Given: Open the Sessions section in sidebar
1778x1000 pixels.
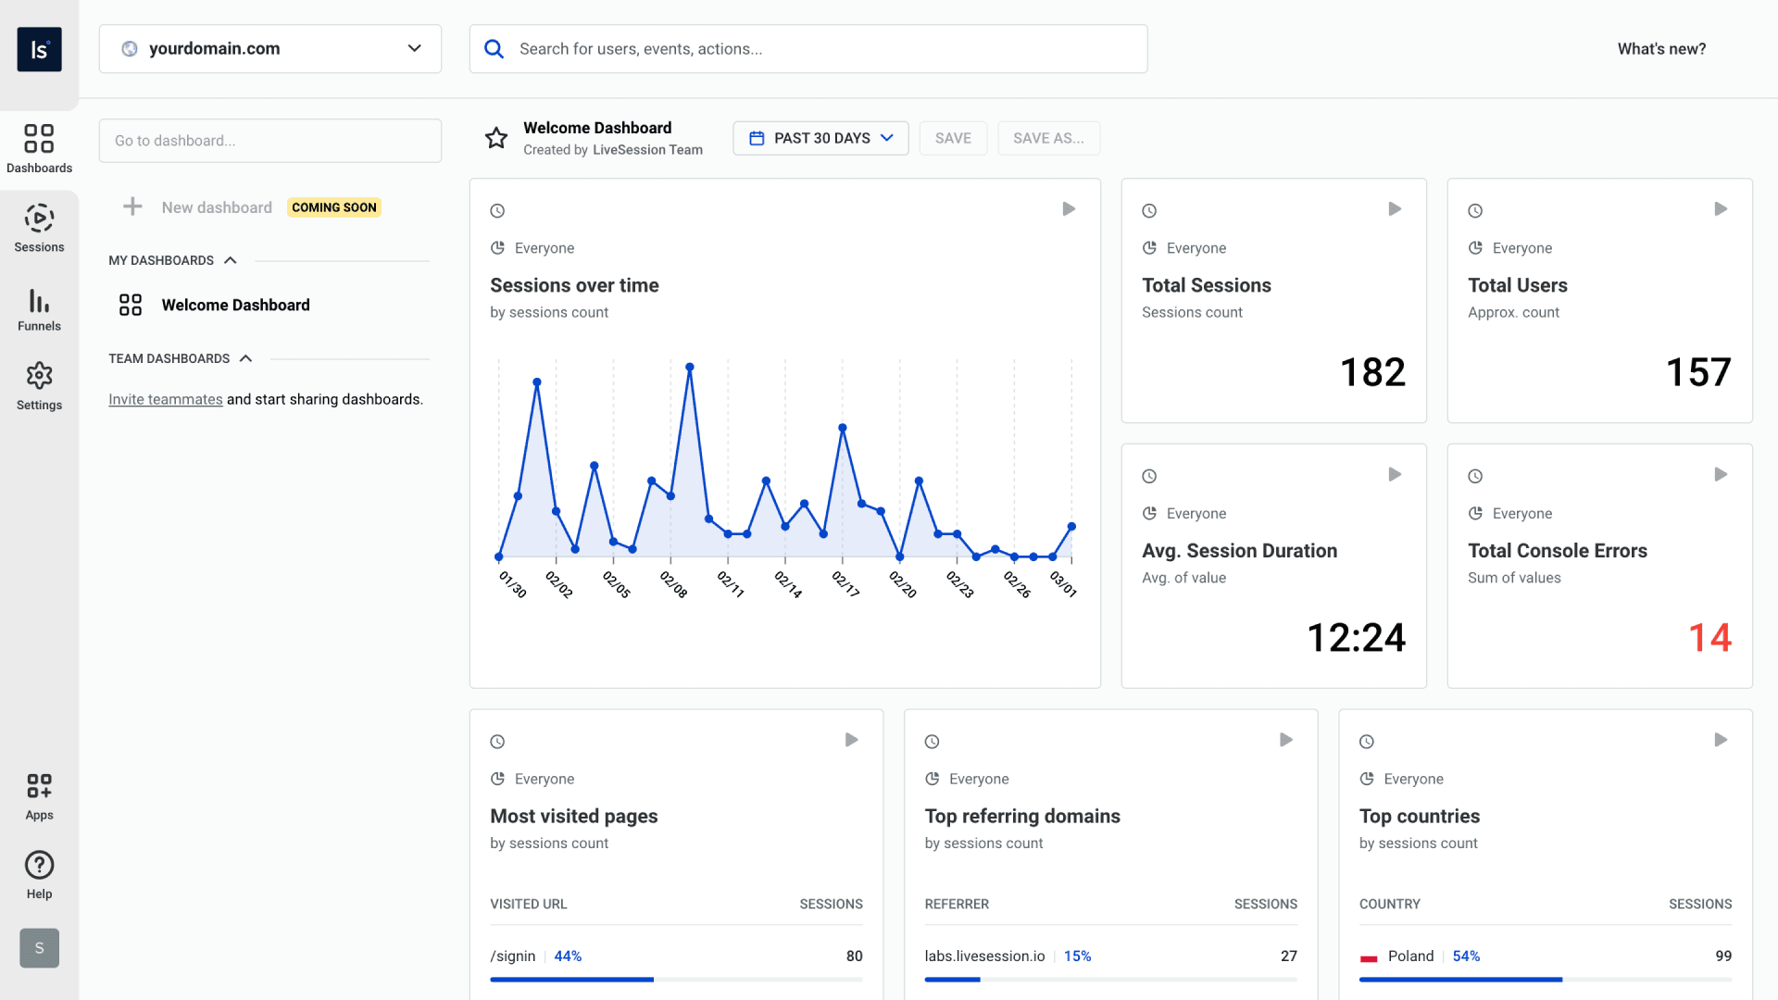Looking at the screenshot, I should click(x=39, y=225).
